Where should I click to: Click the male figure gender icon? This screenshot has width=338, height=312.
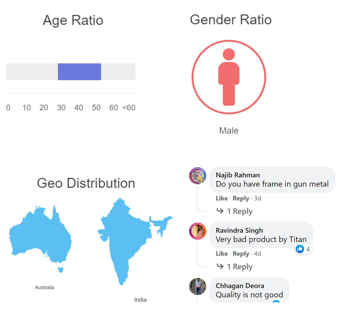pos(229,77)
